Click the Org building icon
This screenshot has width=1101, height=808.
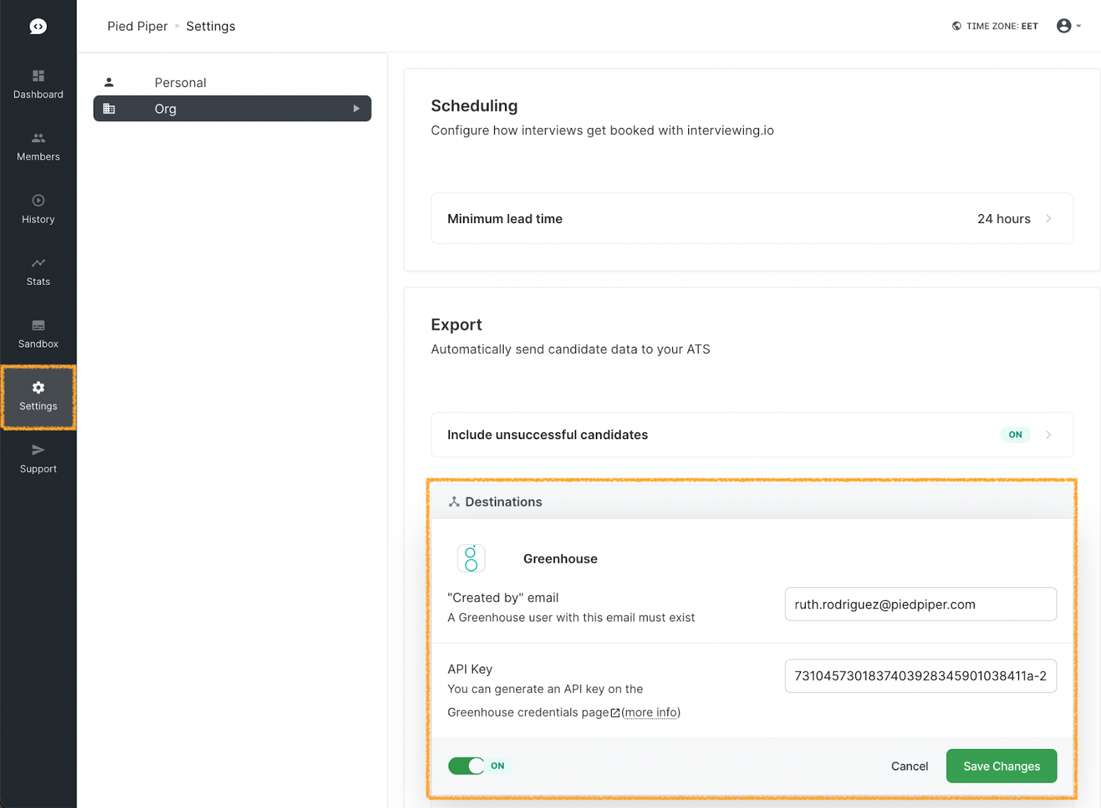pos(109,109)
